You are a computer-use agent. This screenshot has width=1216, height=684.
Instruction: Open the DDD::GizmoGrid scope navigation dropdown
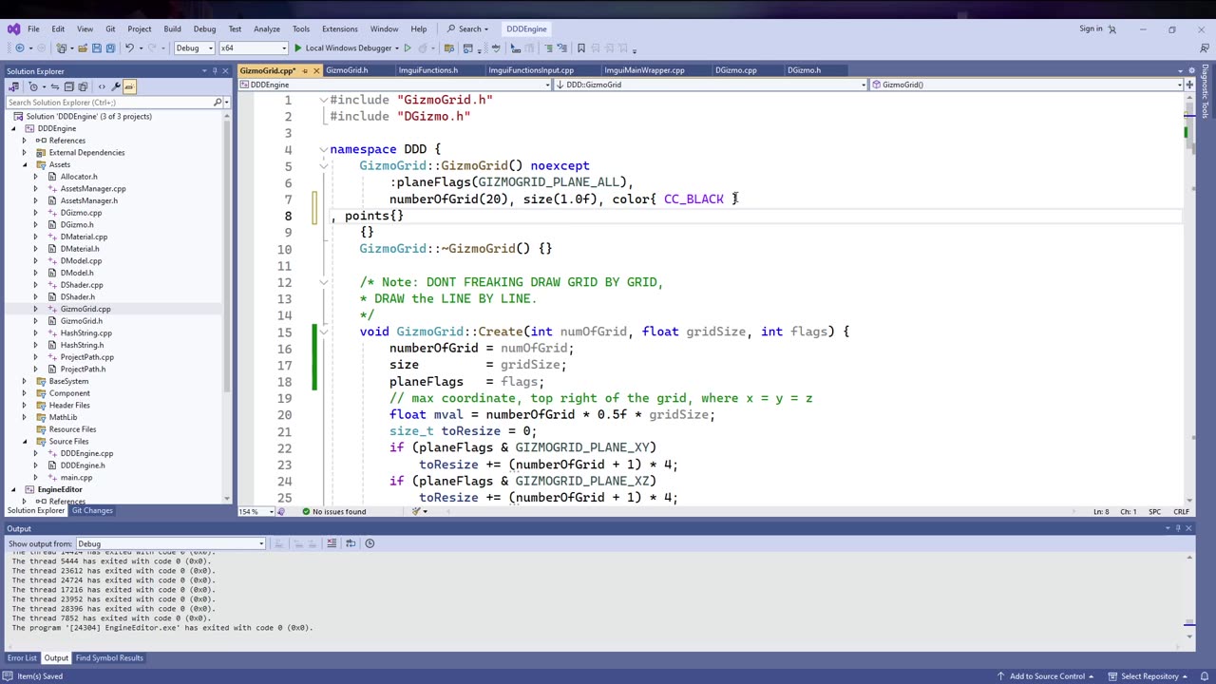[x=710, y=85]
